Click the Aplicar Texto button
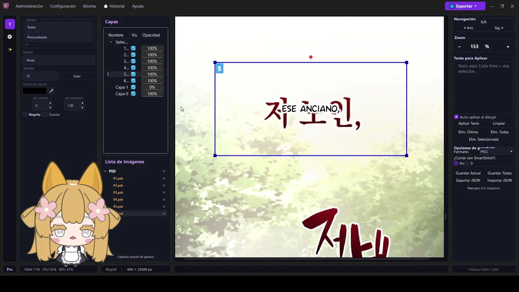Screen dimensions: 519x292 pos(469,123)
